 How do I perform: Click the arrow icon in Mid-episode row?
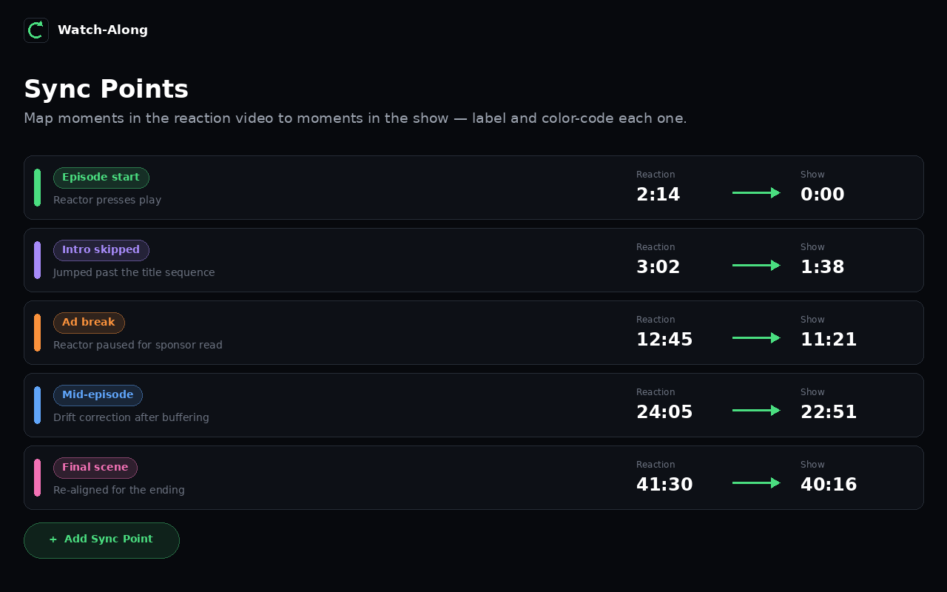pyautogui.click(x=756, y=411)
